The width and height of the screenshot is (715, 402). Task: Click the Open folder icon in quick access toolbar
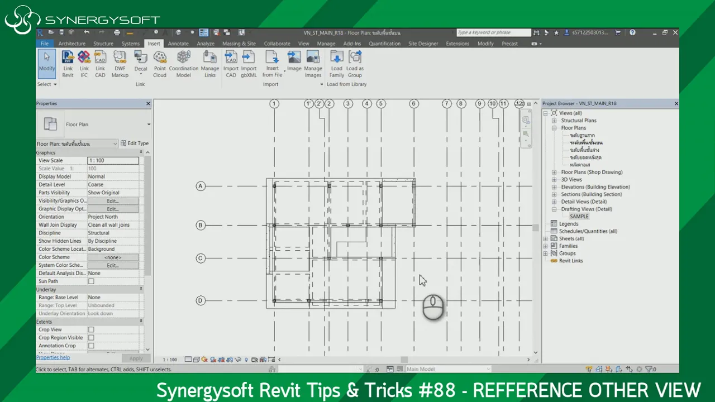[51, 32]
